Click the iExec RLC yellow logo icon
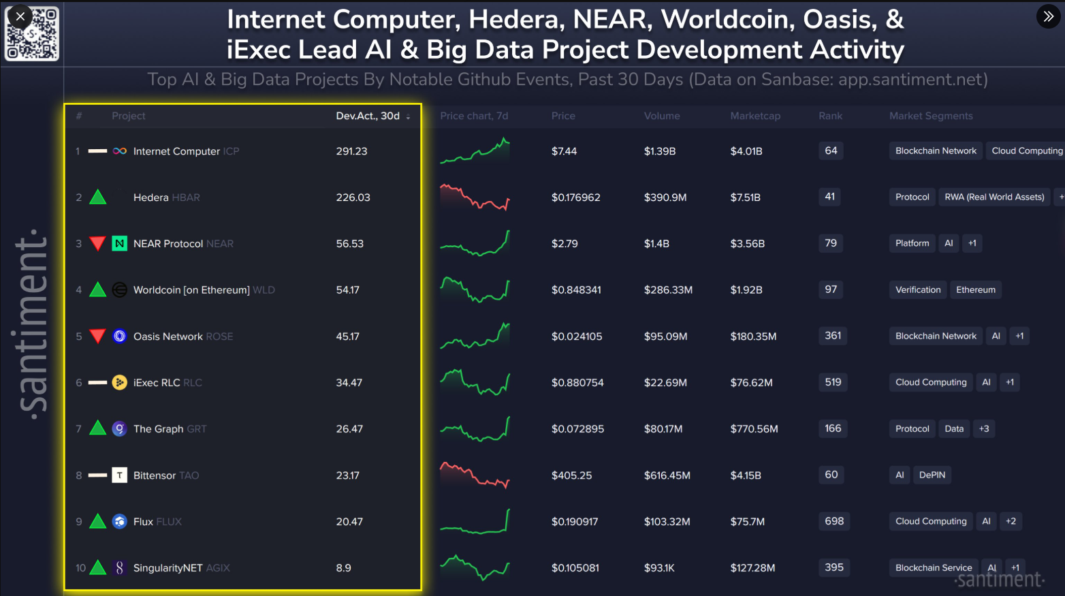1065x596 pixels. click(120, 383)
